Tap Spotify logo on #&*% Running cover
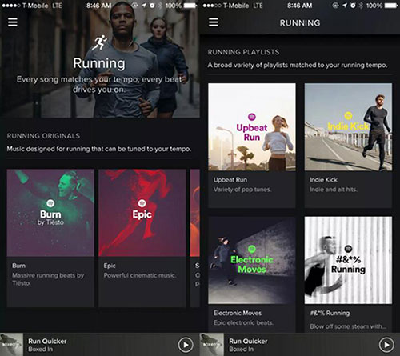400x356 pixels. coord(348,249)
